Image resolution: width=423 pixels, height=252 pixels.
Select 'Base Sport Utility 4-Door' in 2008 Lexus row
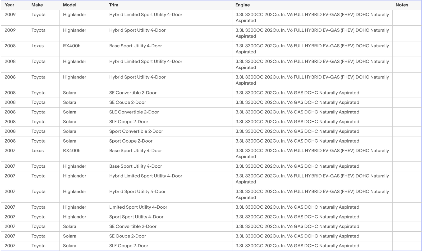[x=136, y=46]
